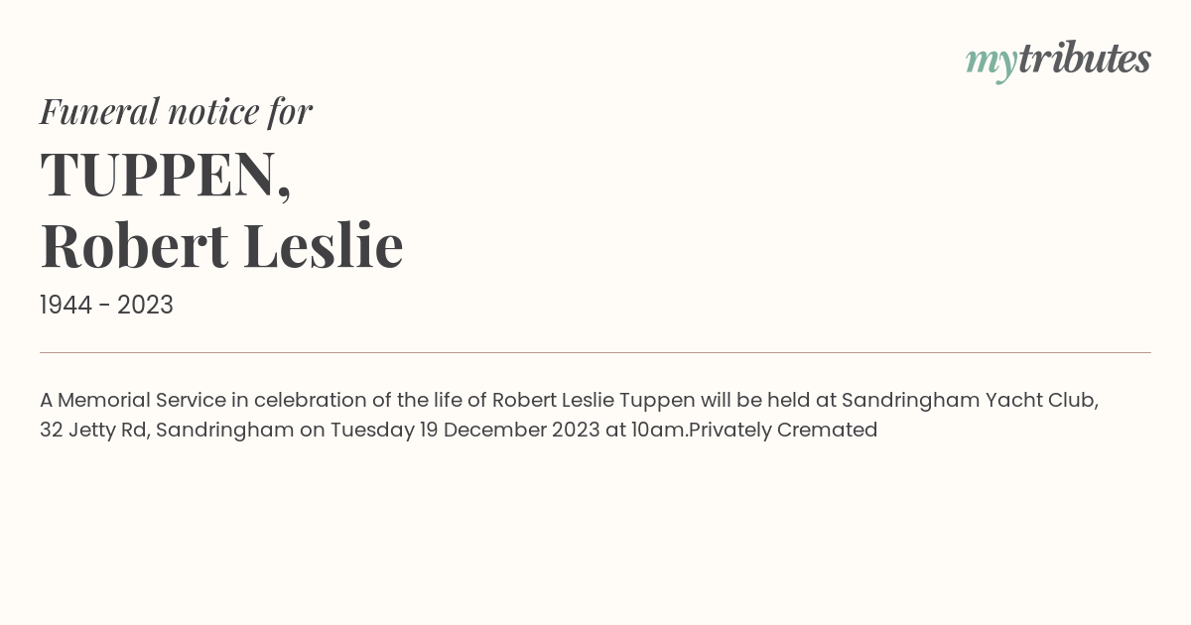Screen dimensions: 1191x625
Task: Click the green "my" part of the logo
Action: (991, 62)
